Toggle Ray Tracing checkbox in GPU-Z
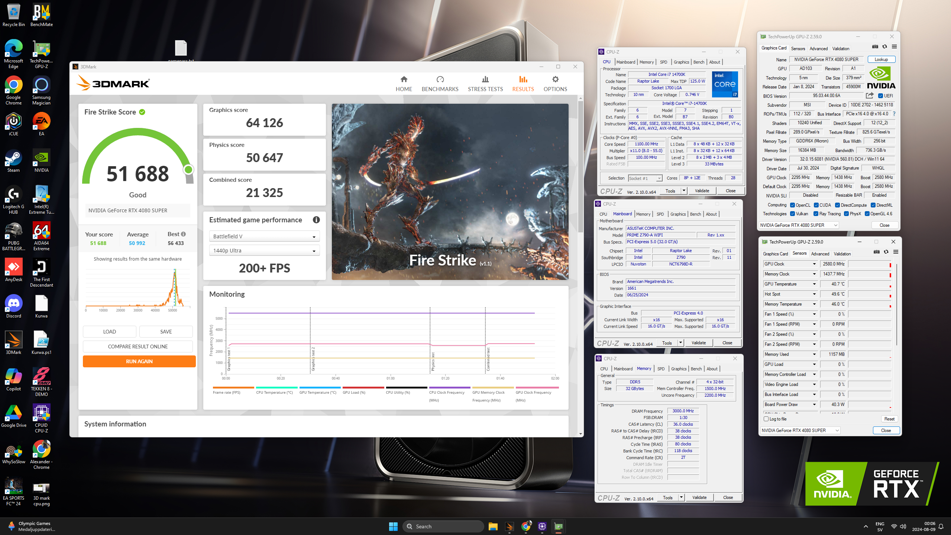The width and height of the screenshot is (951, 535). click(x=816, y=214)
